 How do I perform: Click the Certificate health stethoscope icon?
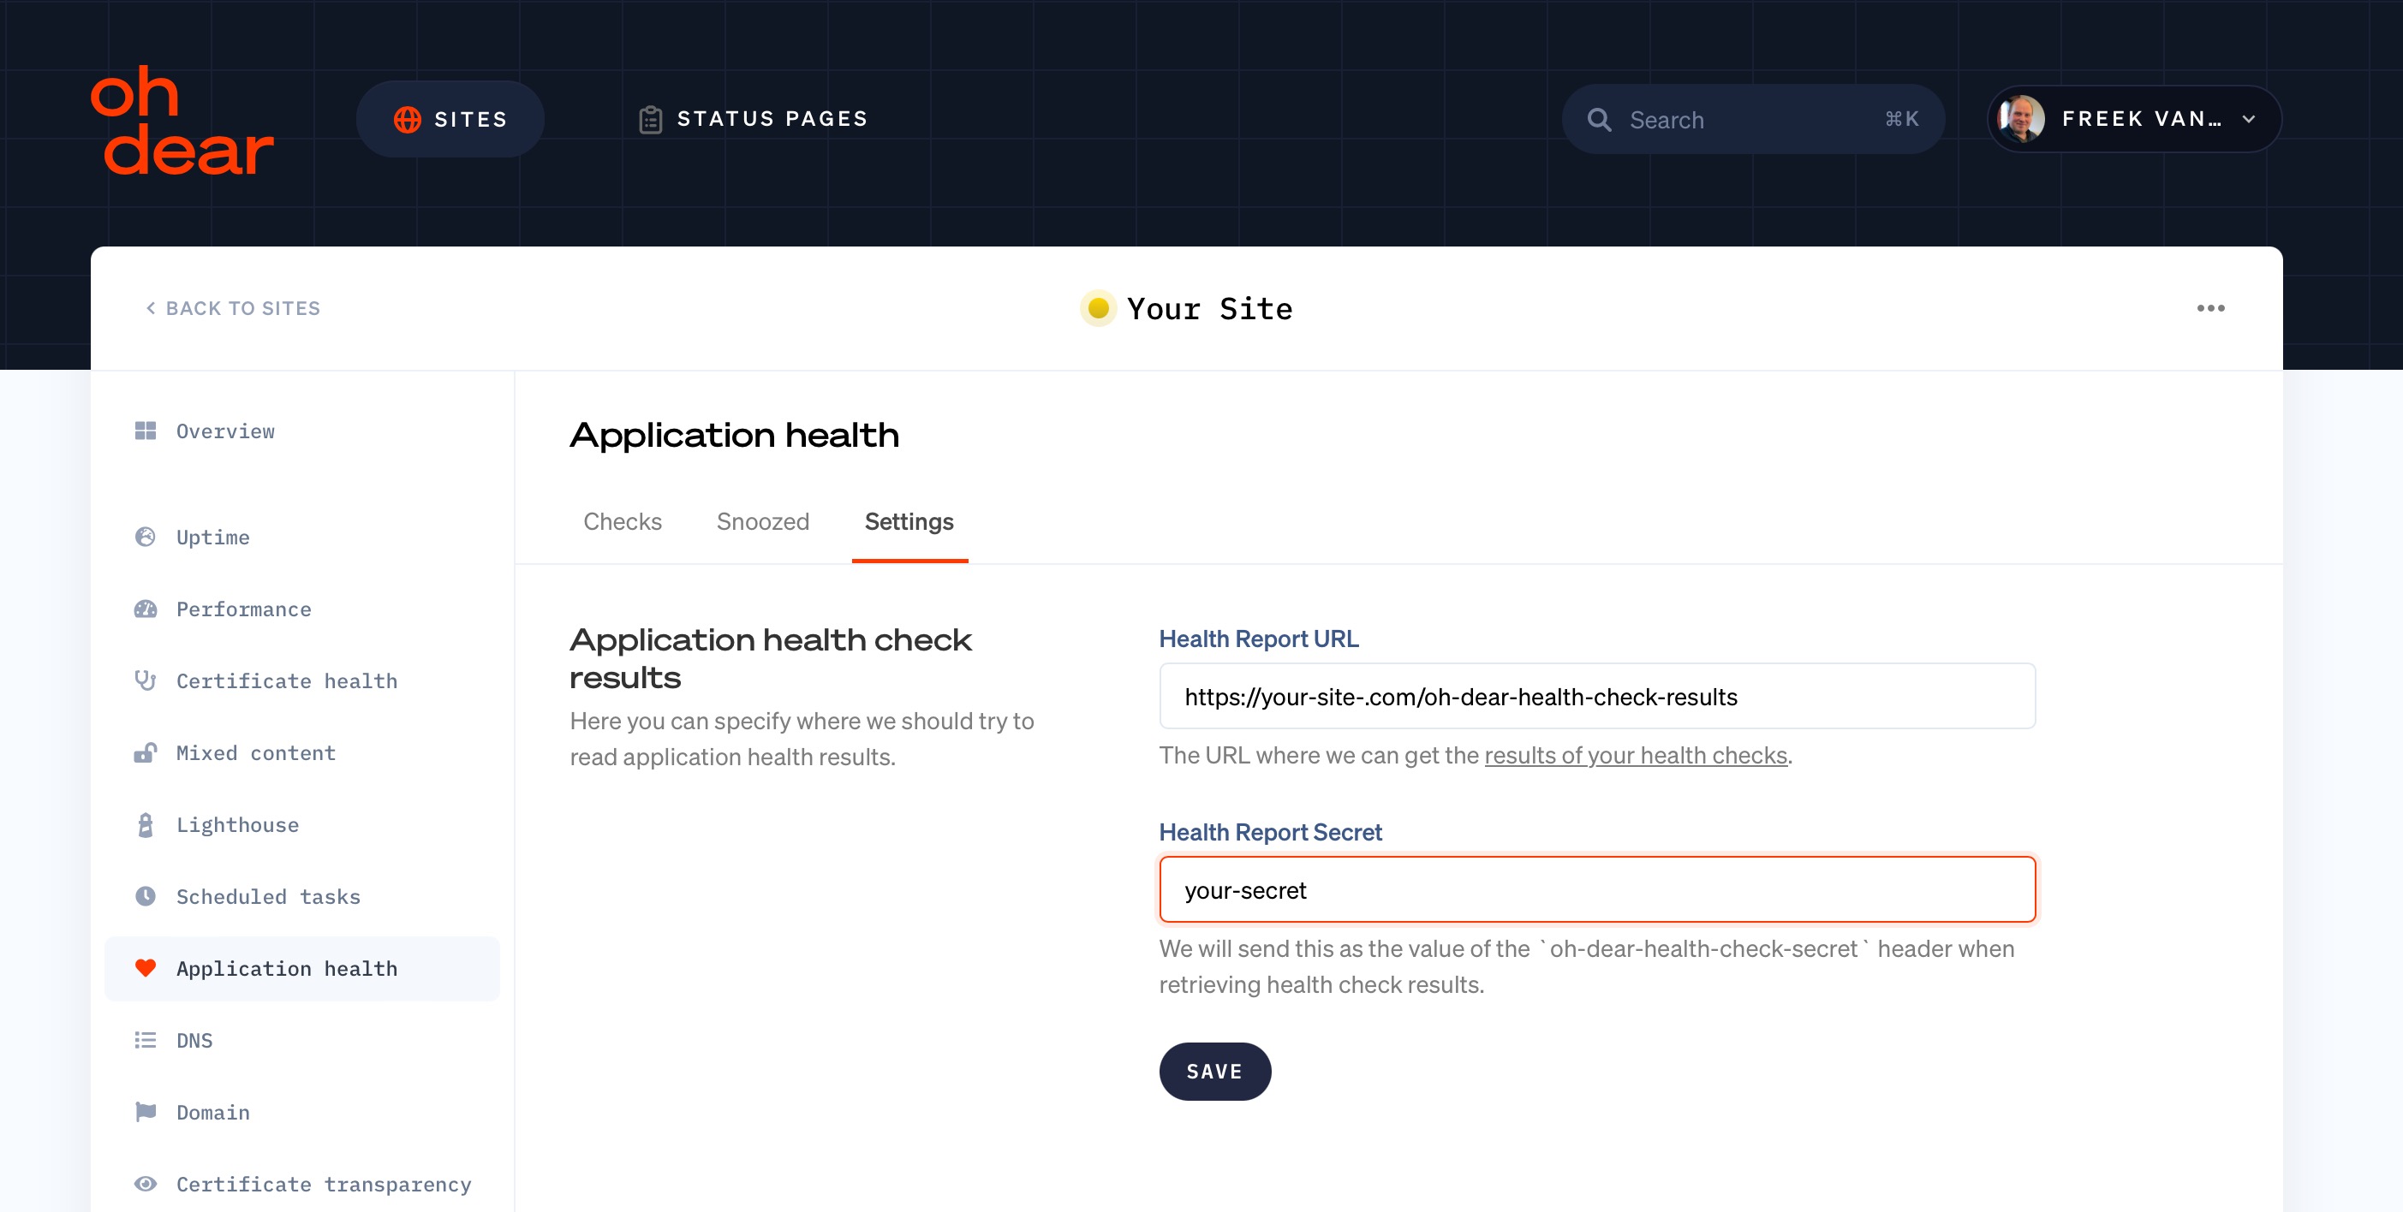(x=146, y=680)
